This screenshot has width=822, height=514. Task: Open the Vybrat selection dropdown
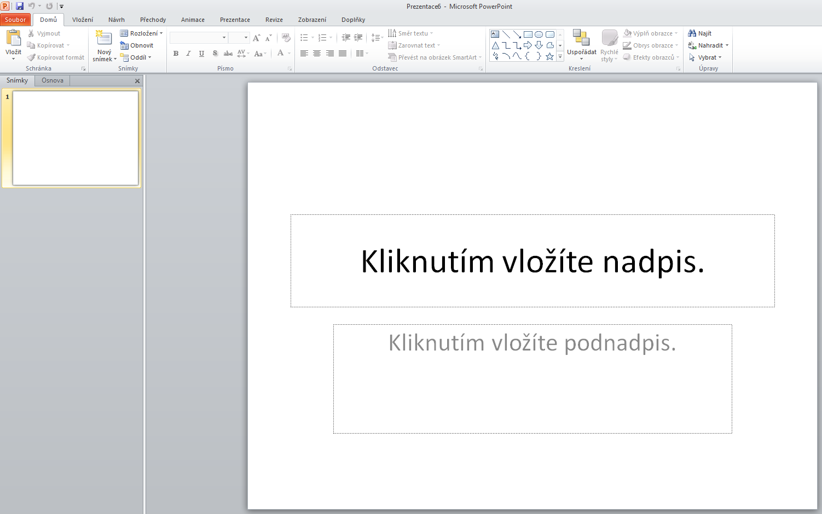(705, 57)
